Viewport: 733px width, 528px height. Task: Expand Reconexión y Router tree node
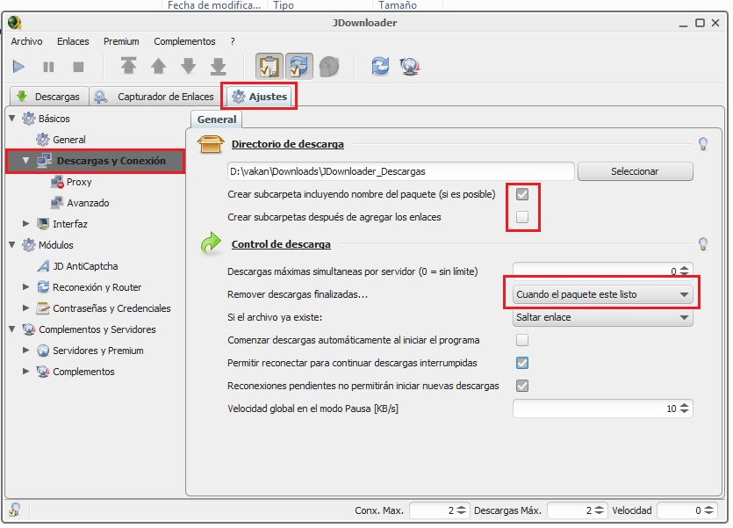(26, 287)
